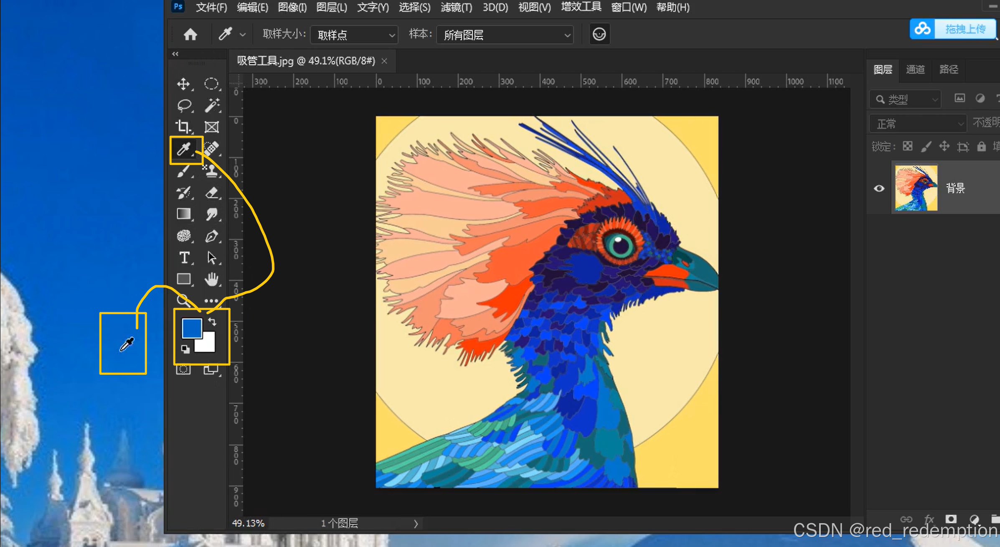Select the Rectangle shape tool

pyautogui.click(x=184, y=279)
